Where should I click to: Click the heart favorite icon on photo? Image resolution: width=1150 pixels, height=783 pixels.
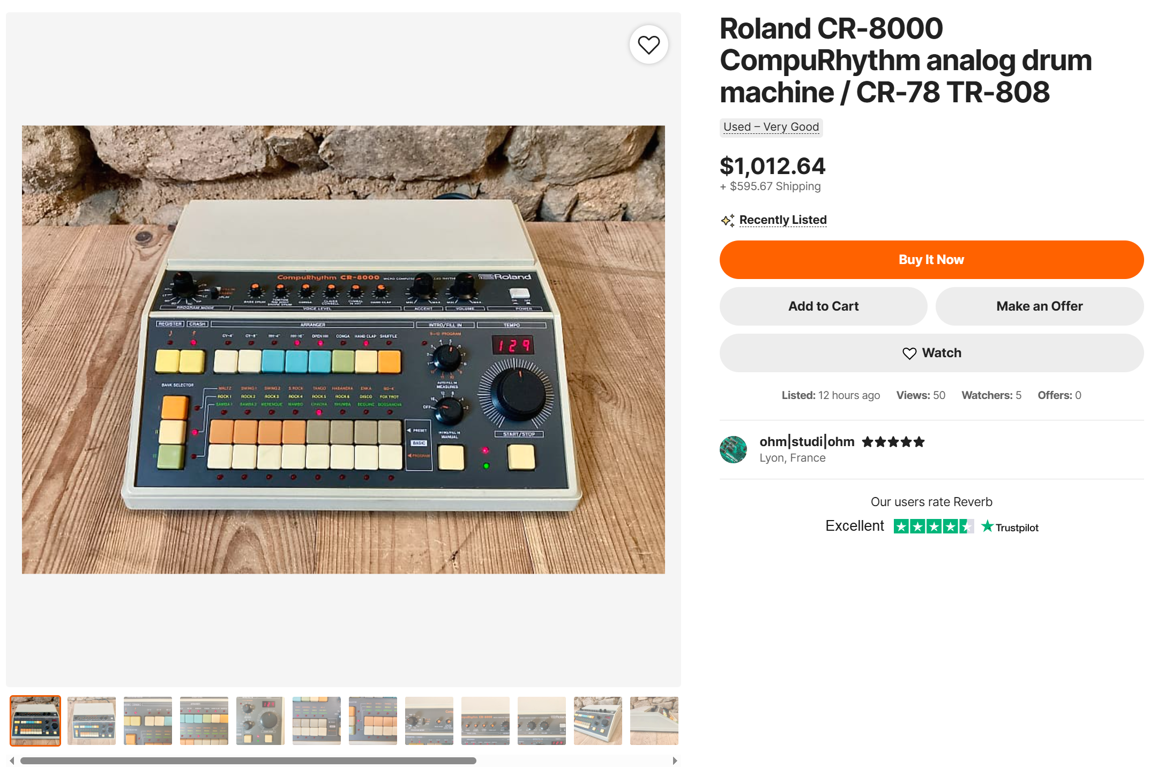648,44
